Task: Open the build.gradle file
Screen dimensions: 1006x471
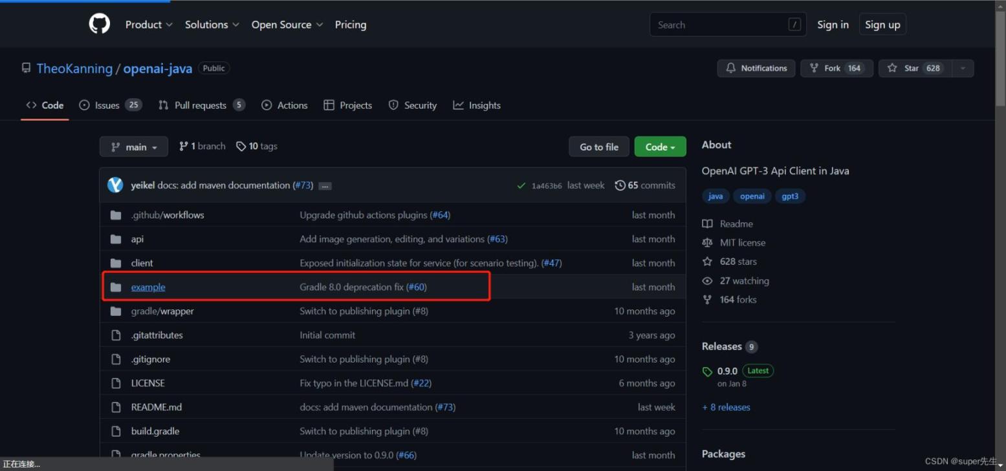Action: pyautogui.click(x=155, y=431)
